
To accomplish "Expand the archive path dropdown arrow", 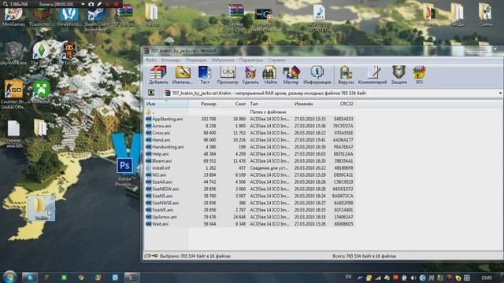I will coord(501,93).
